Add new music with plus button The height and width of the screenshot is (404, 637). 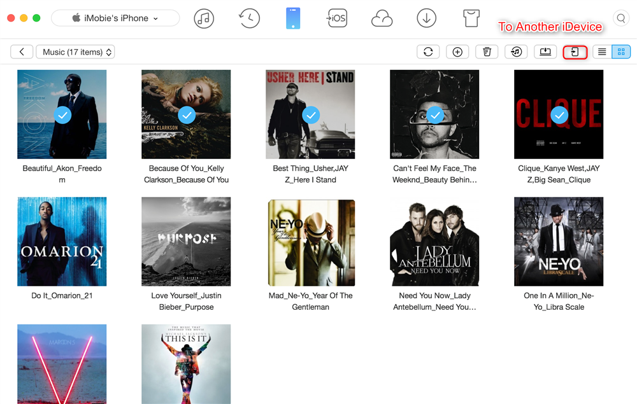coord(457,52)
